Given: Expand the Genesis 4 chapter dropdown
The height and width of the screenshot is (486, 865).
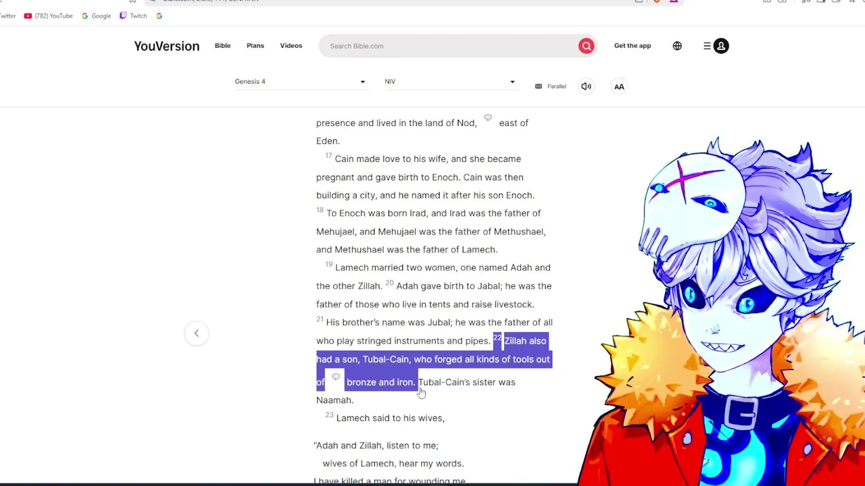Looking at the screenshot, I should click(x=300, y=82).
